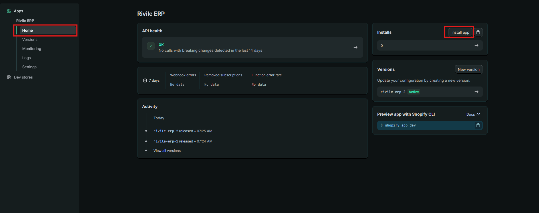
Task: Open the installs count row showing 0
Action: (430, 45)
